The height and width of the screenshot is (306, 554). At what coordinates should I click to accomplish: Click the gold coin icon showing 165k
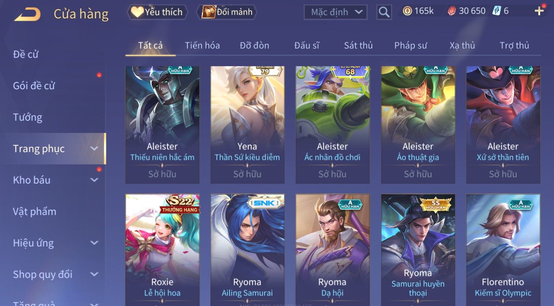407,11
